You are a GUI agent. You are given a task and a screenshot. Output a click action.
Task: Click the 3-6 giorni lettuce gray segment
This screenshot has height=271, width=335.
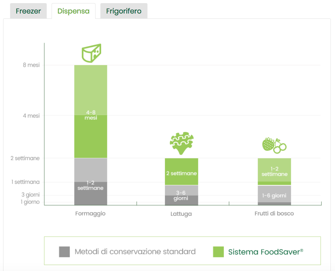(181, 196)
